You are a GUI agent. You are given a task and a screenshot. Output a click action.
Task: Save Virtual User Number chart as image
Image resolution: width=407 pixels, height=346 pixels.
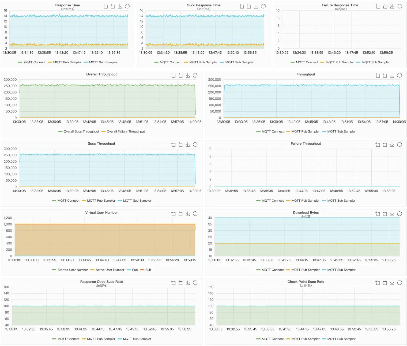[188, 214]
